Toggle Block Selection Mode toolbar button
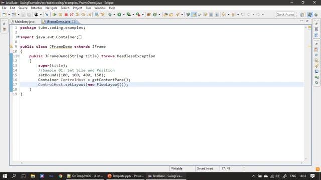The image size is (321, 180). 211,15
